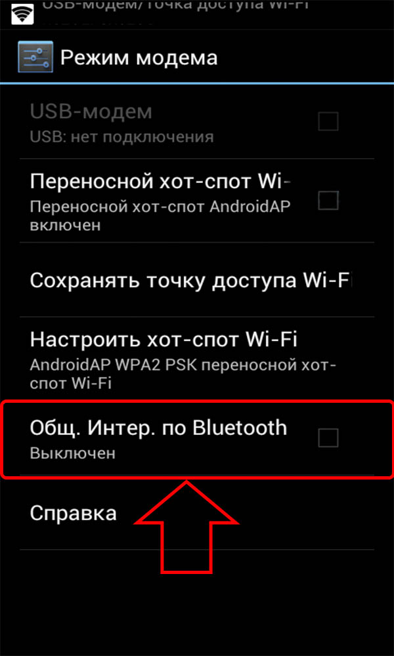
Task: Click the red highlight frame's top edge
Action: (x=197, y=401)
